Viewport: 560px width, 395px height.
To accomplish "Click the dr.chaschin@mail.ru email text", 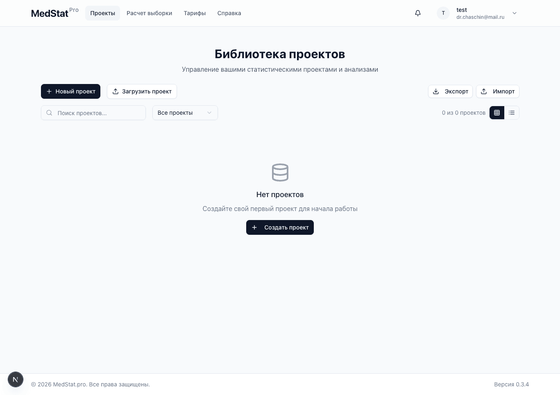I will tap(480, 17).
